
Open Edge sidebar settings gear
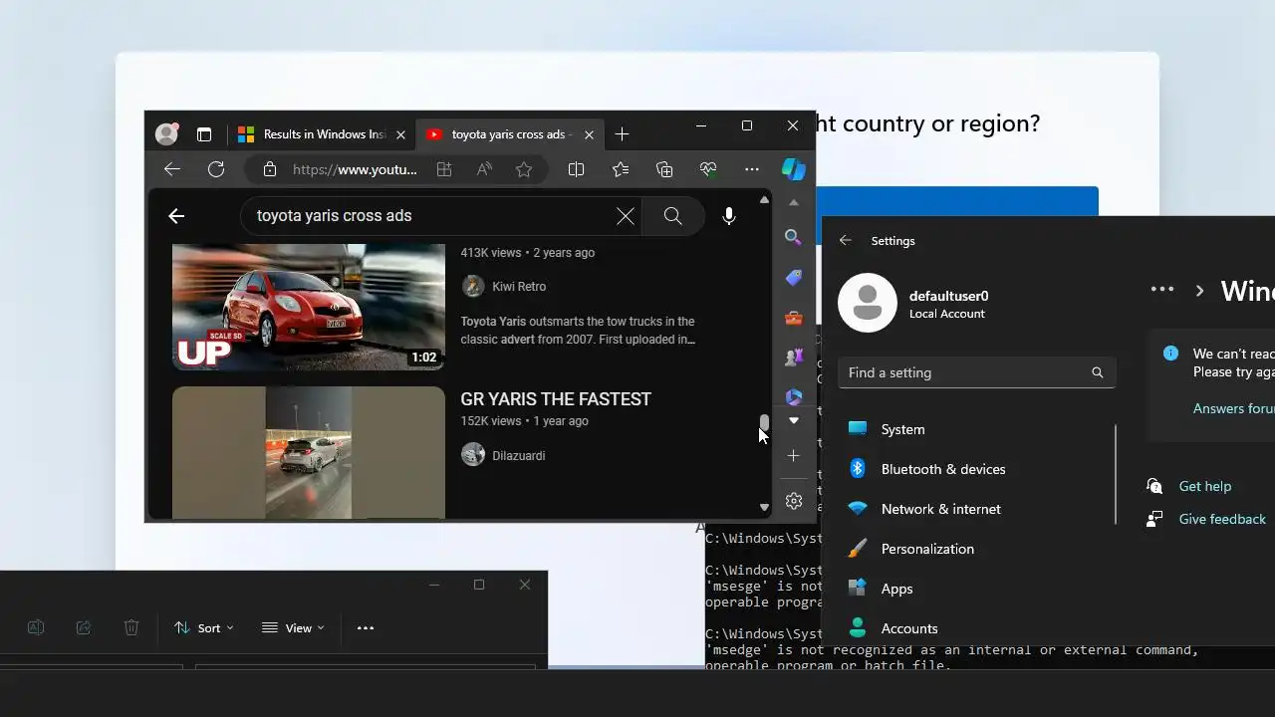click(x=794, y=501)
